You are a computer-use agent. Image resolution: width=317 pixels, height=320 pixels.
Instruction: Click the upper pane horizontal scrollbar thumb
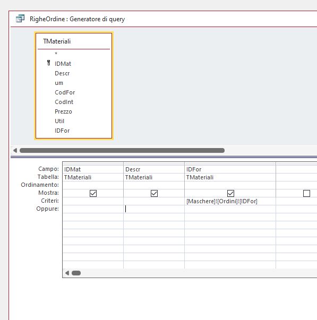click(x=122, y=150)
